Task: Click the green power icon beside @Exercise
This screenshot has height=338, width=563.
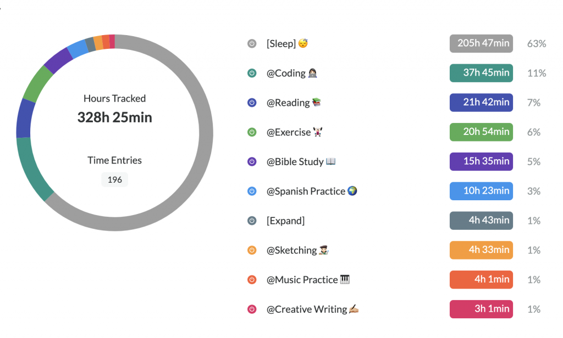Action: pyautogui.click(x=252, y=132)
